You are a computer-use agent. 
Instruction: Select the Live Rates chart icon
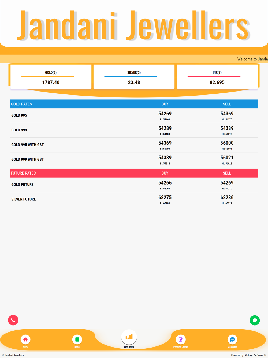(129, 337)
